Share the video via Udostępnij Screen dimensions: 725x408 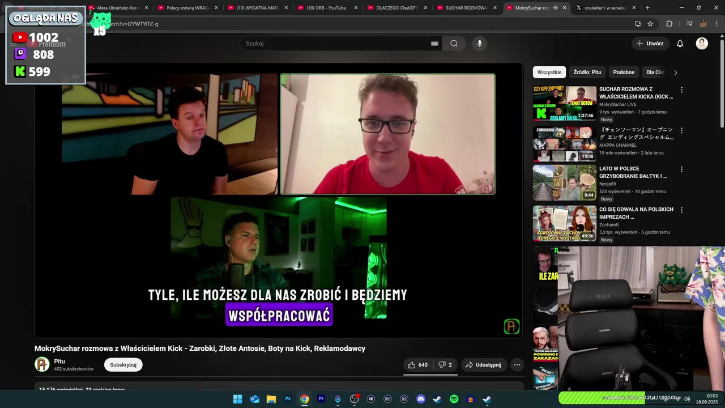coord(483,365)
